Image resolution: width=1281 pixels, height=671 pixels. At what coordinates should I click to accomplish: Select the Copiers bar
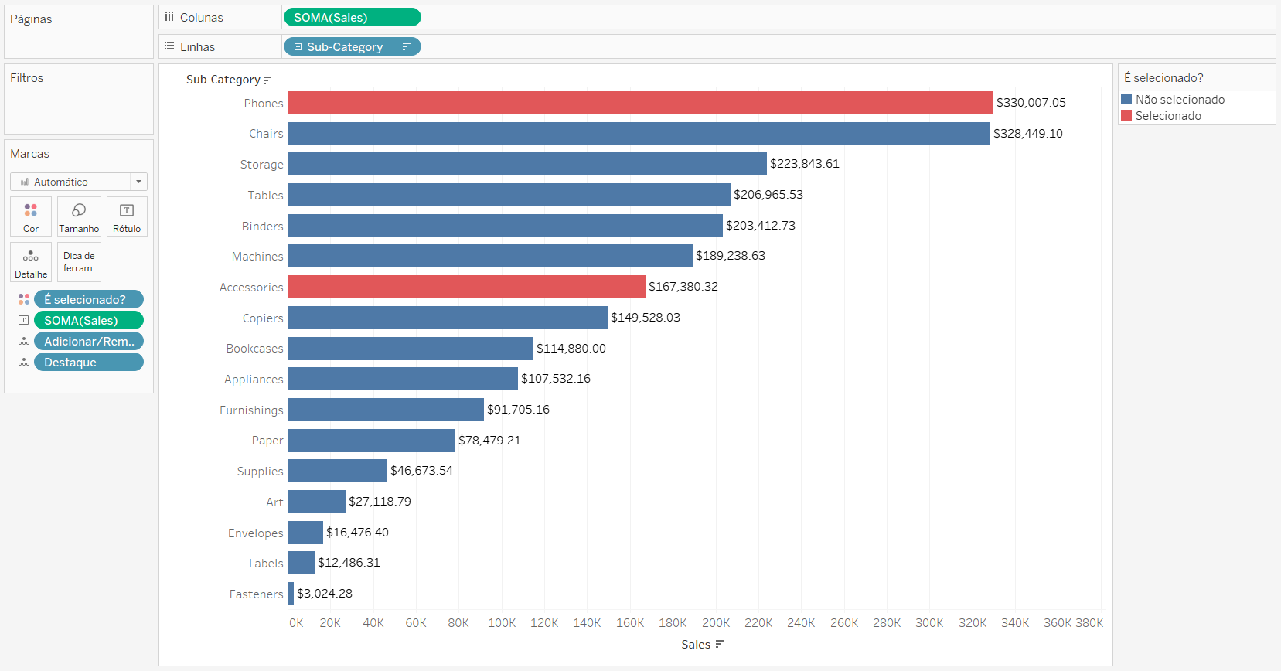[x=448, y=318]
